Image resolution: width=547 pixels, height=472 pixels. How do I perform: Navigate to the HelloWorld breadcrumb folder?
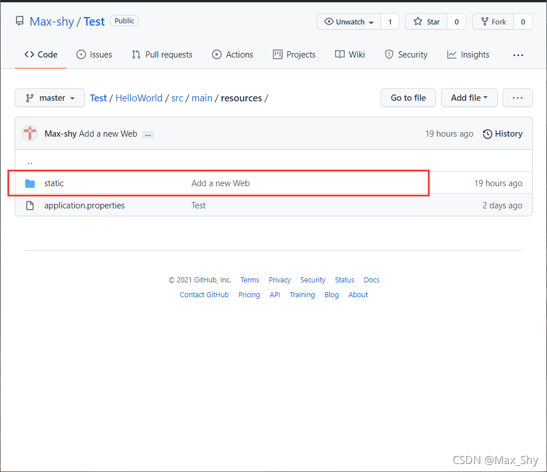tap(139, 98)
